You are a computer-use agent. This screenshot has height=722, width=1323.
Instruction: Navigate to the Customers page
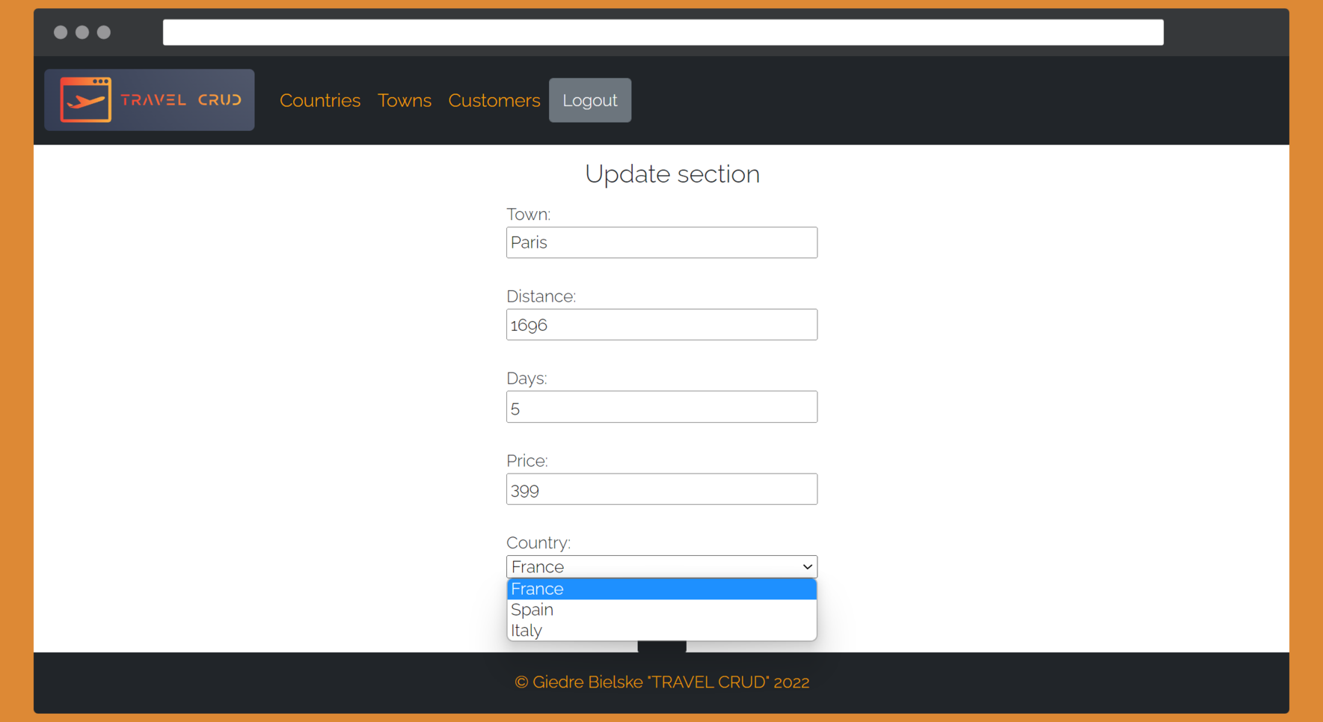pos(494,100)
